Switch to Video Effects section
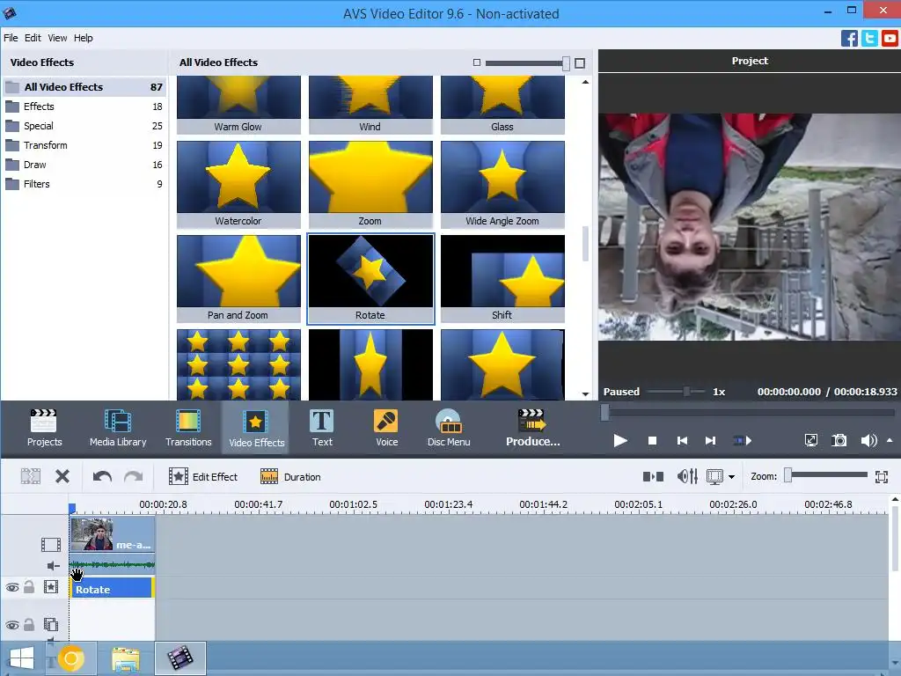This screenshot has width=901, height=676. (x=256, y=428)
